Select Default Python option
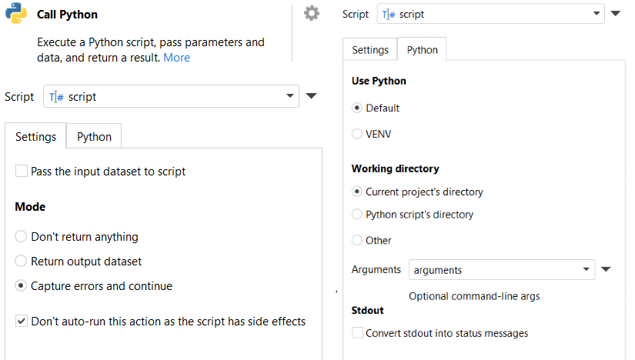Viewport: 635px width, 360px height. 357,108
